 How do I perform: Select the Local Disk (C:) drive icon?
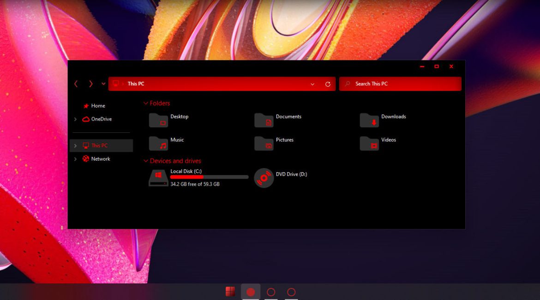(158, 178)
